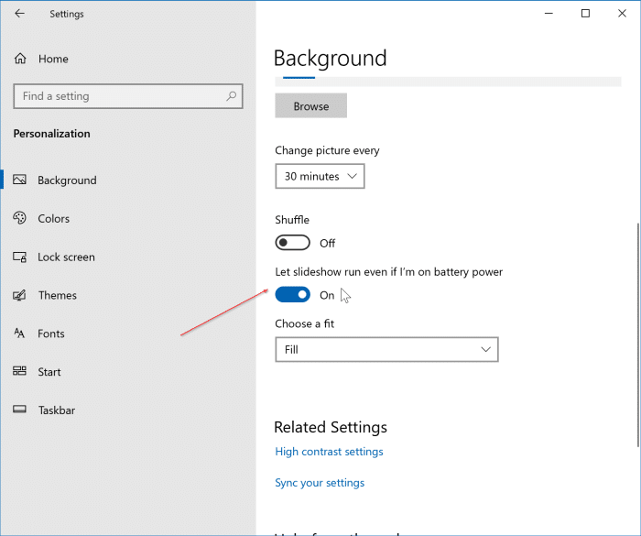641x536 pixels.
Task: Open the Choose a fit dropdown
Action: coord(386,349)
